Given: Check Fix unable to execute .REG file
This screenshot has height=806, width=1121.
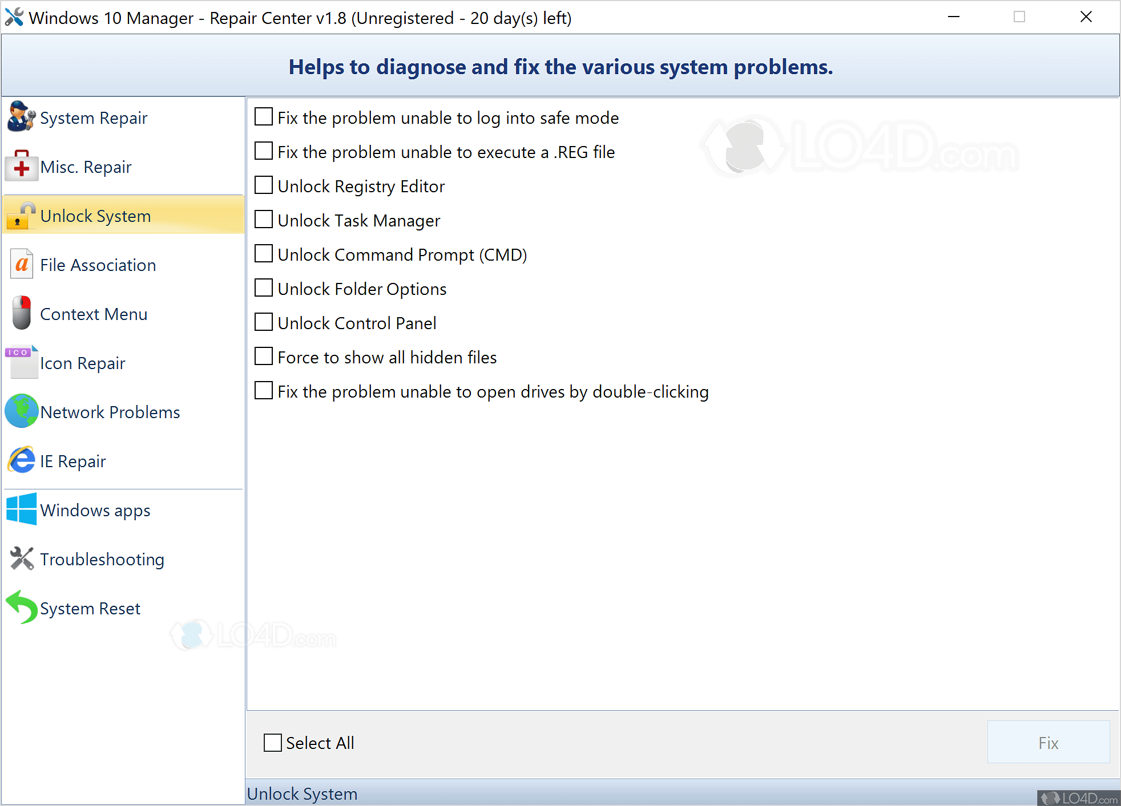Looking at the screenshot, I should click(x=263, y=151).
